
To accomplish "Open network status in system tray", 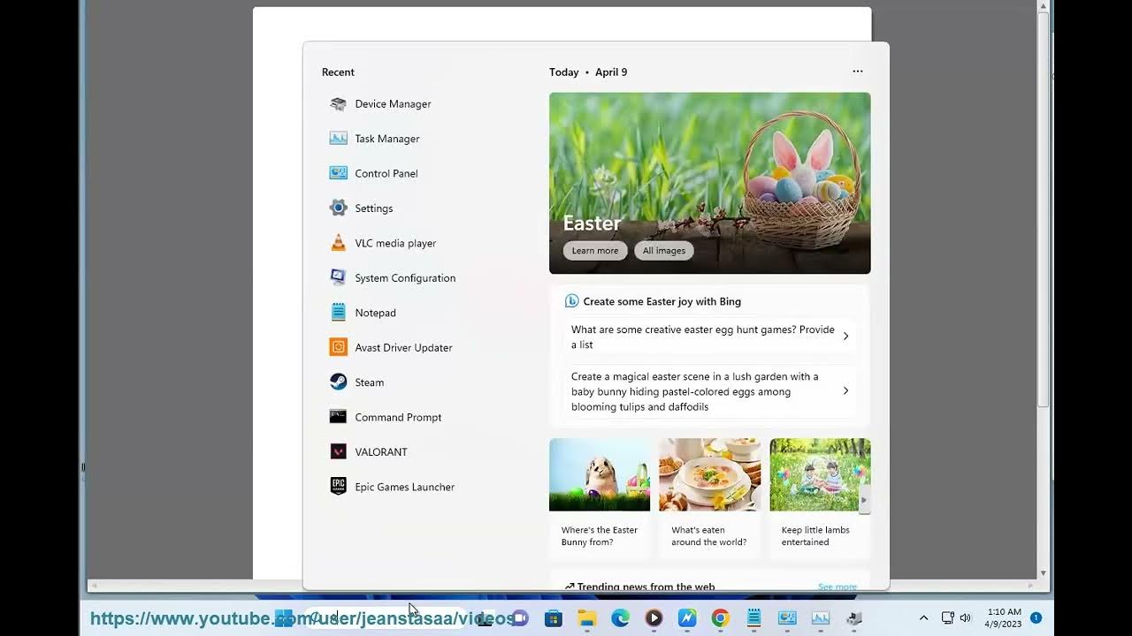I will 948,618.
